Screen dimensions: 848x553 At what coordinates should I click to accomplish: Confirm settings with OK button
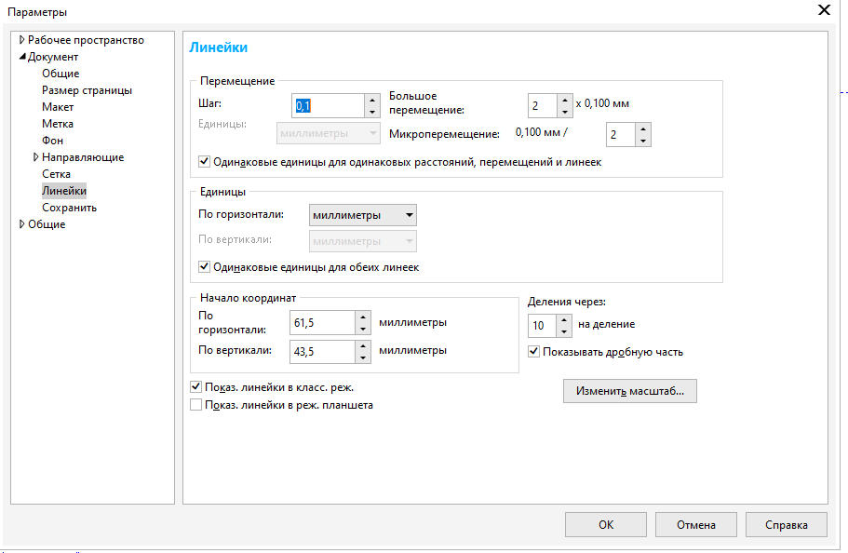tap(606, 525)
